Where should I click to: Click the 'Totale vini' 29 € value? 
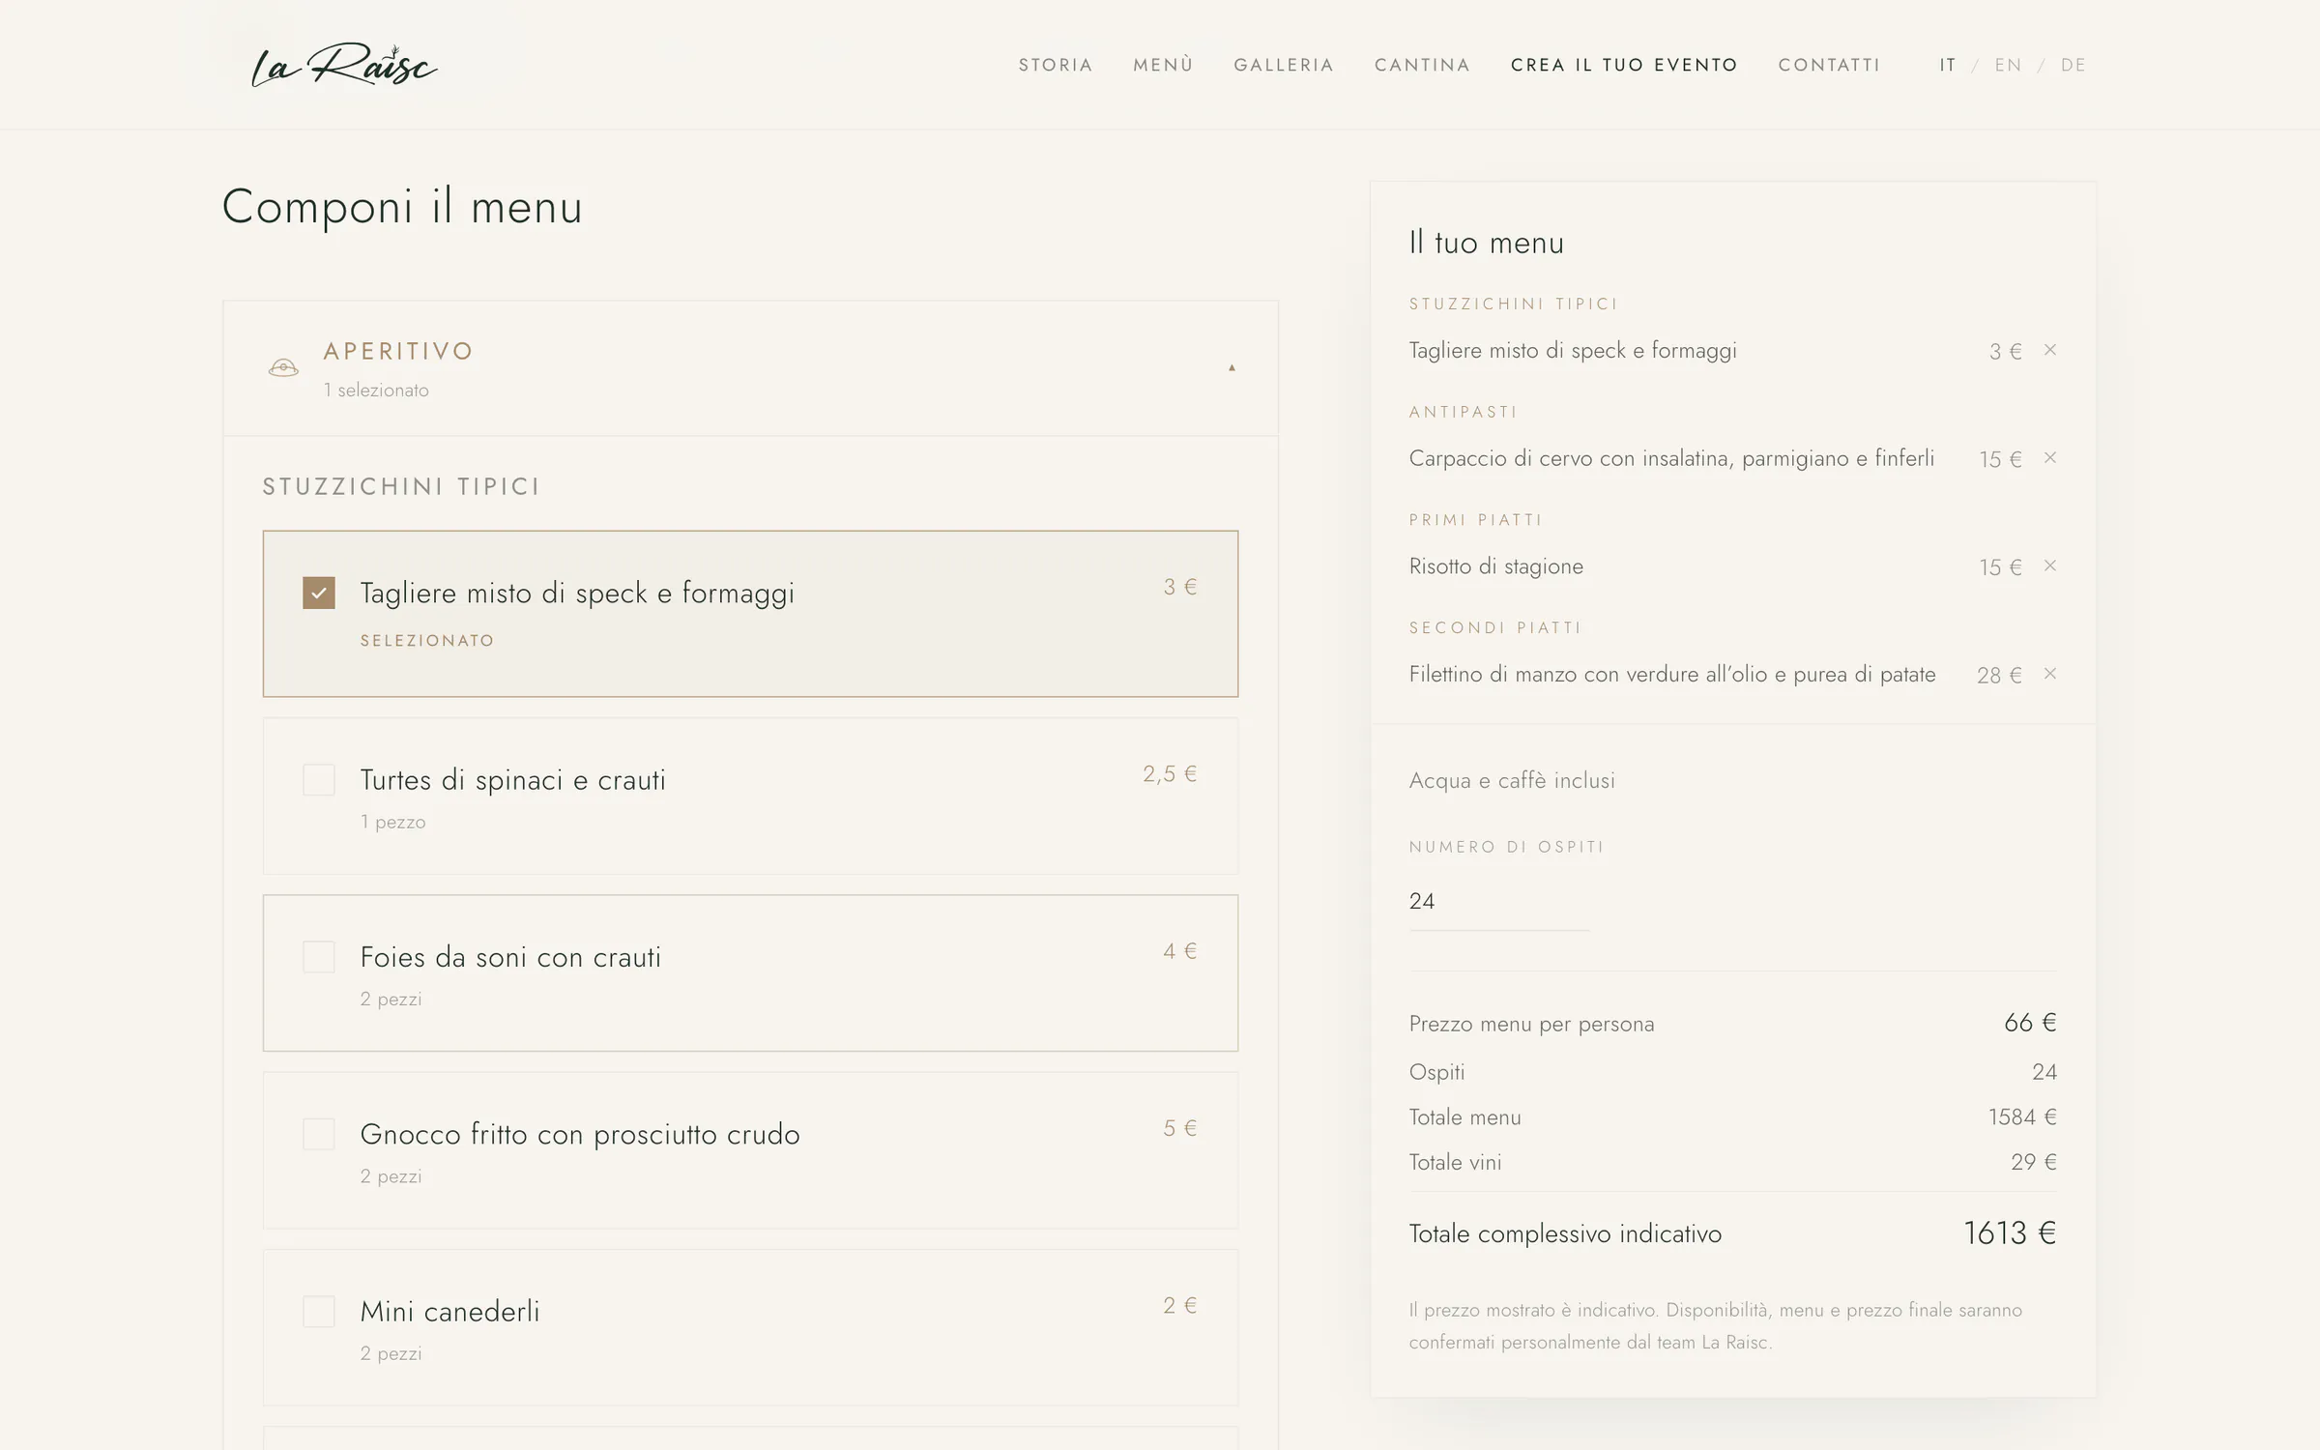coord(2034,1162)
